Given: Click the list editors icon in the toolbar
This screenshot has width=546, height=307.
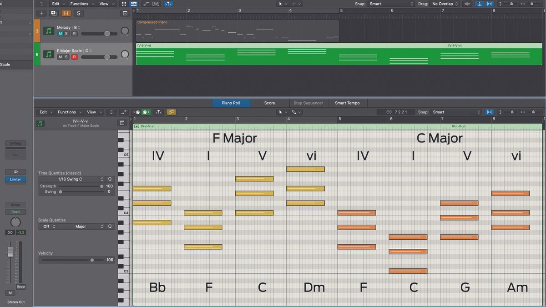Looking at the screenshot, I should coord(134,4).
